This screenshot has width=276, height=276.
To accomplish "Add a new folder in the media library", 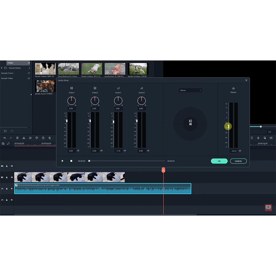I will (x=5, y=131).
